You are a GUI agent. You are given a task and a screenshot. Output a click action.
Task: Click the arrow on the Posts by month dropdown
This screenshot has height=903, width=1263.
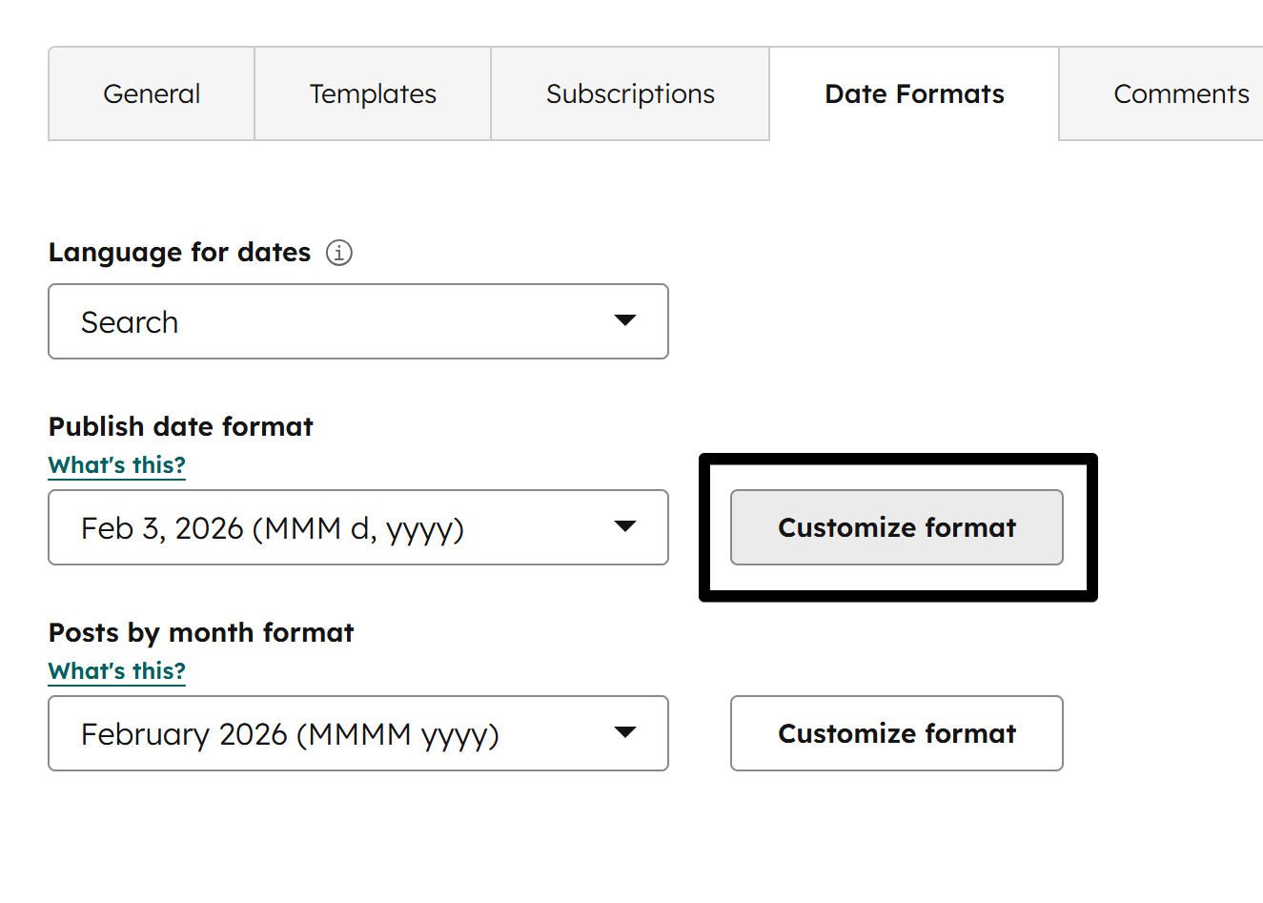point(626,733)
